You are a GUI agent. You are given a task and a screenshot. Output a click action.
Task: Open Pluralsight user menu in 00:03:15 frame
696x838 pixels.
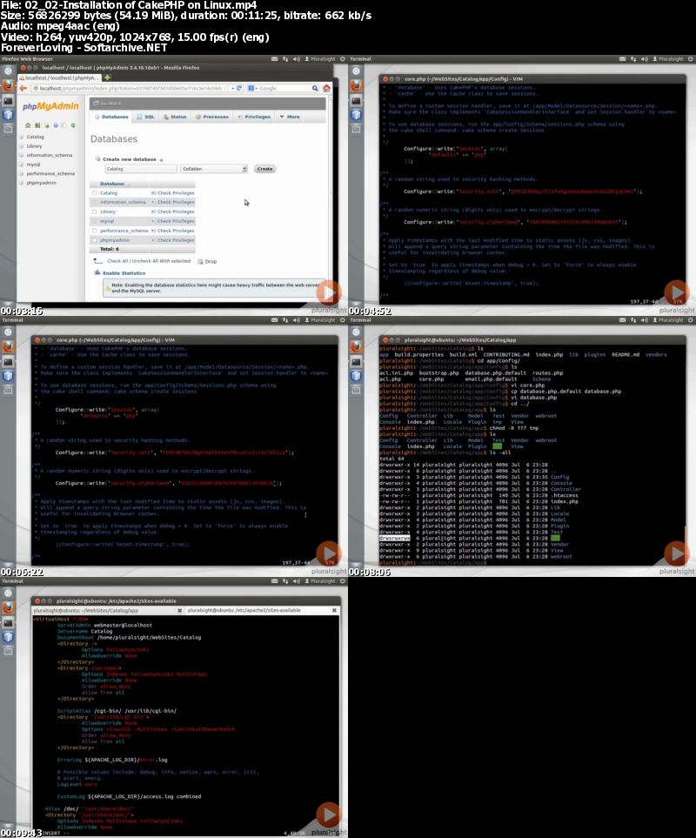pyautogui.click(x=320, y=59)
